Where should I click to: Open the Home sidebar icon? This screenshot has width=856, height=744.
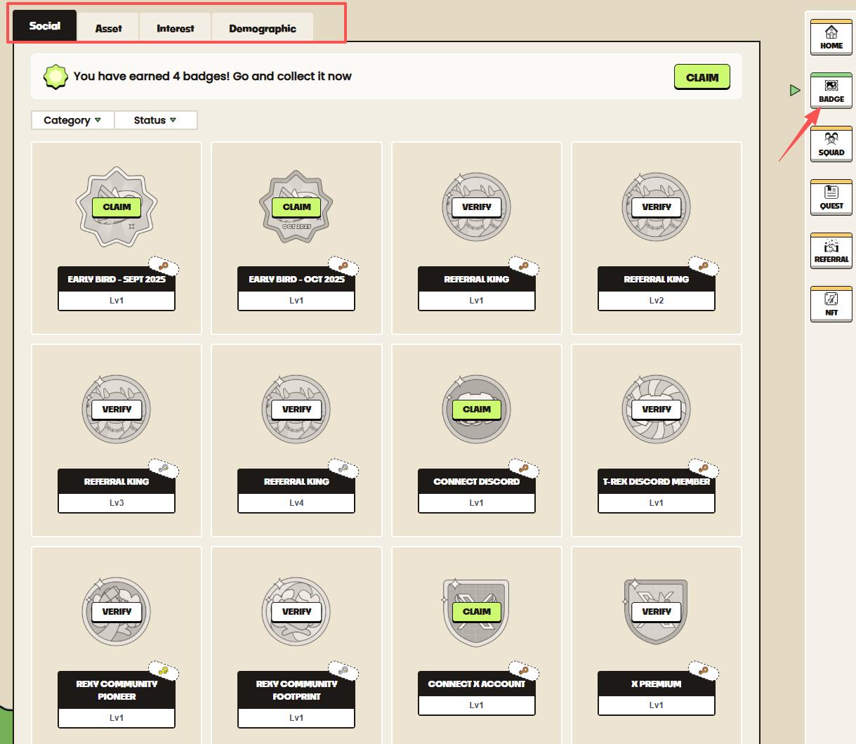pos(831,37)
